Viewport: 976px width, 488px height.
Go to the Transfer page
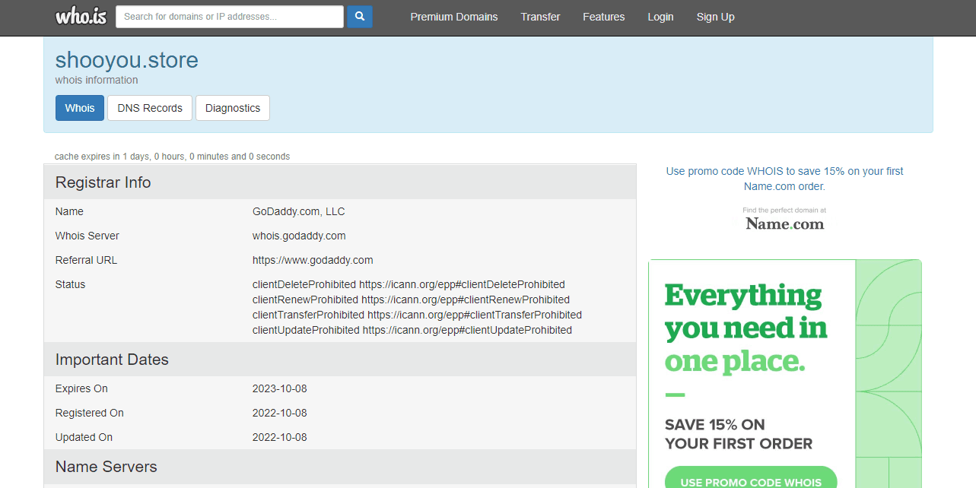(540, 17)
